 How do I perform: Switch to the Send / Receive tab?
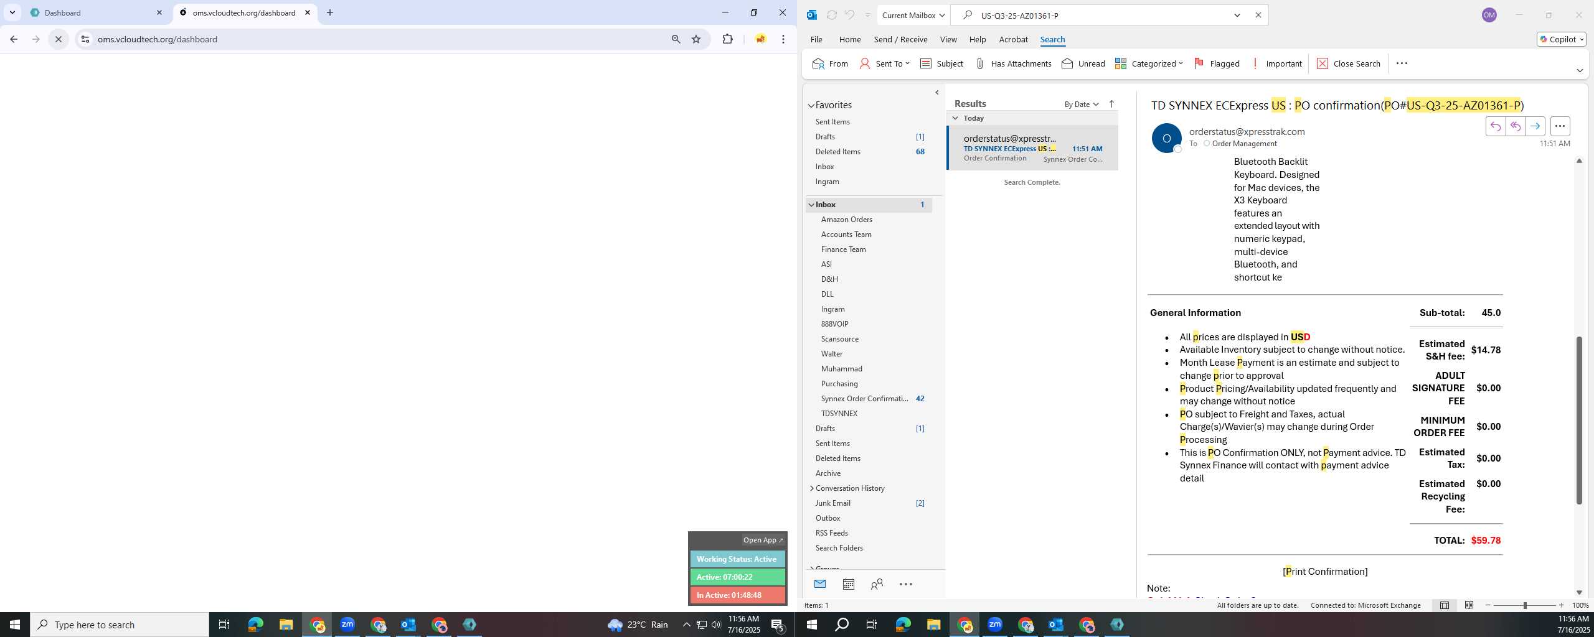point(900,39)
